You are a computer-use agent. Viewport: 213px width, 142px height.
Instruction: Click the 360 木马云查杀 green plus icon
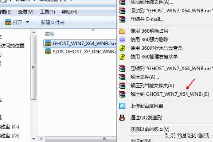122,48
